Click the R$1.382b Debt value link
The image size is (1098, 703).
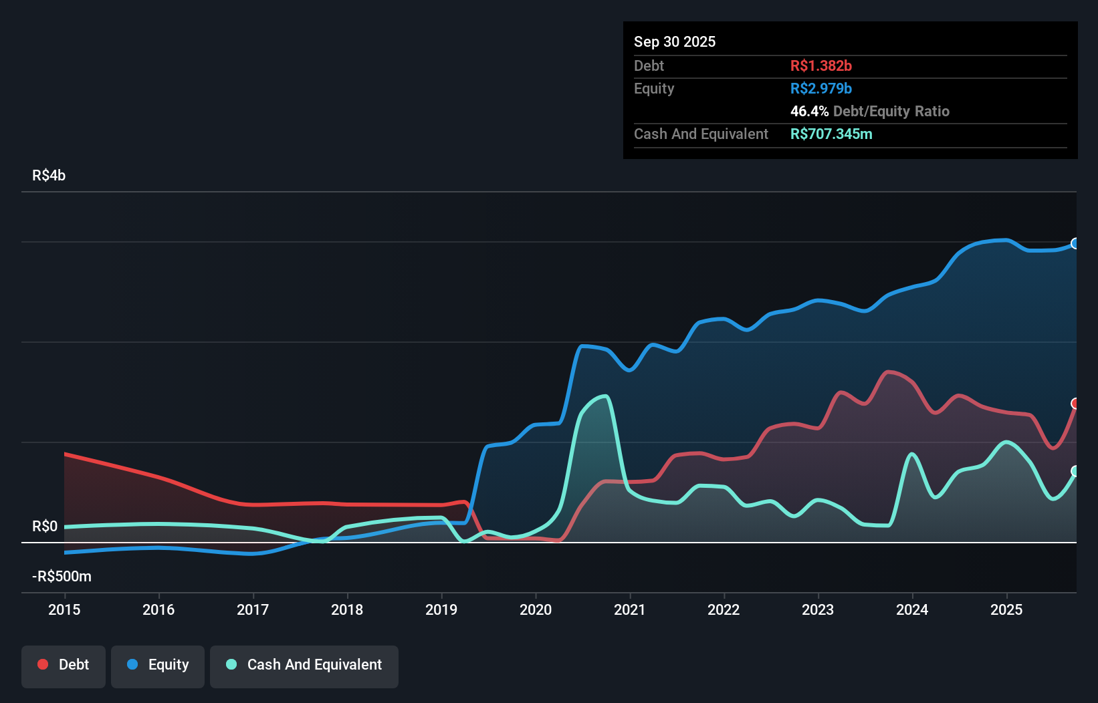[x=820, y=65]
